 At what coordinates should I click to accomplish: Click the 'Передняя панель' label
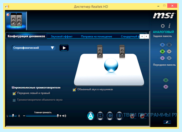click(x=164, y=65)
